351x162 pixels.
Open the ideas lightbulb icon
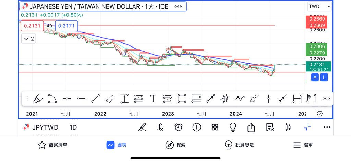point(233,127)
